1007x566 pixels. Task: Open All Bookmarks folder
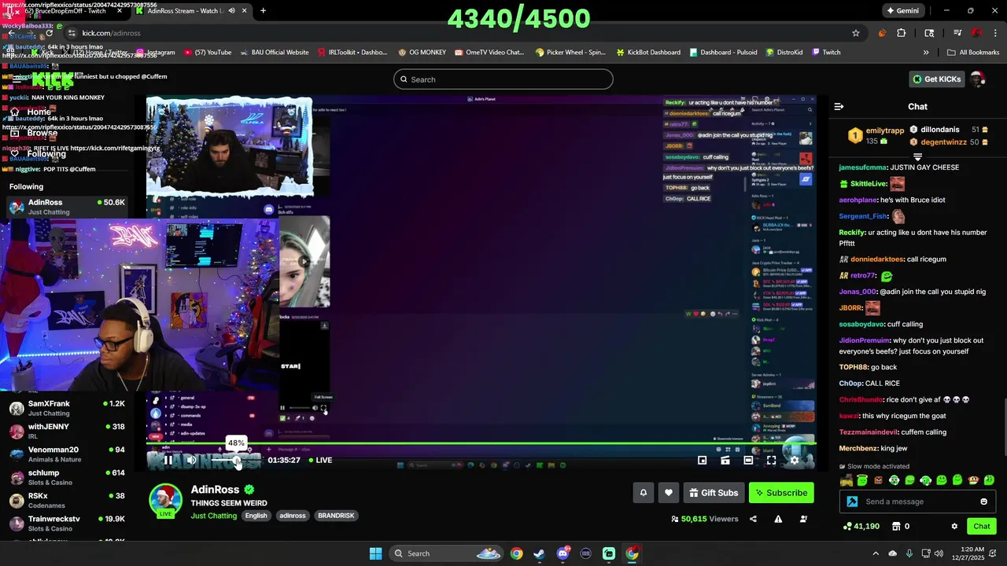973,53
